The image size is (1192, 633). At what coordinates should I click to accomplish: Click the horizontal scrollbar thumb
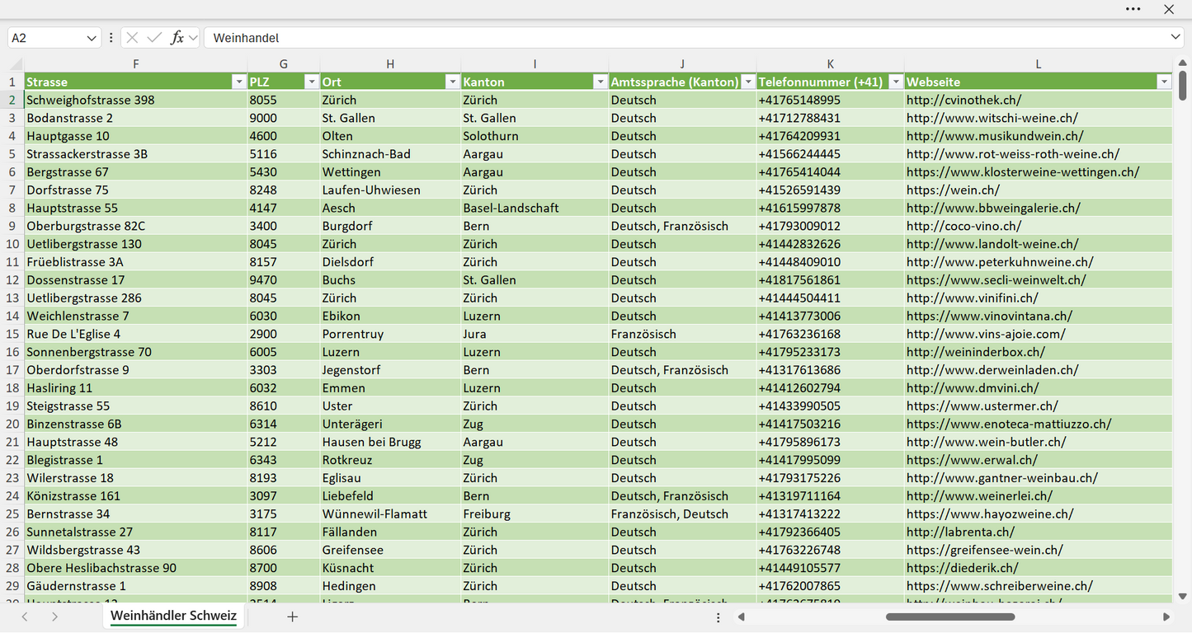(x=950, y=617)
